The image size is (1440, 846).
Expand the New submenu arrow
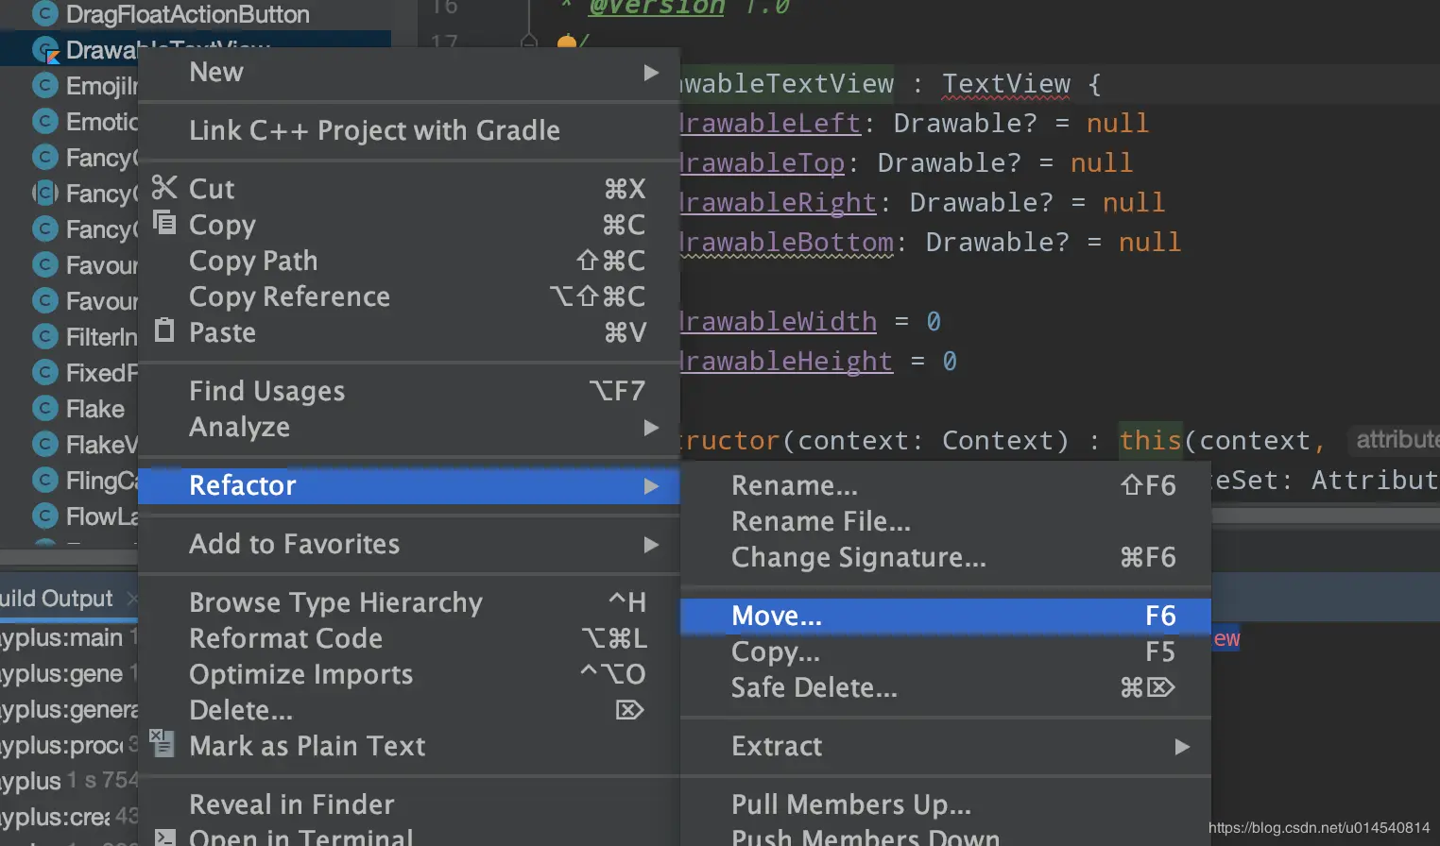pyautogui.click(x=650, y=73)
